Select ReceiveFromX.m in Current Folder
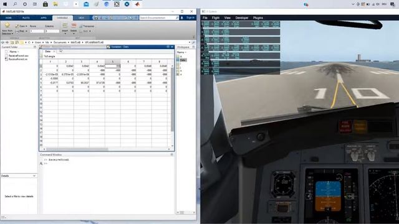This screenshot has height=224, width=399. click(x=18, y=59)
